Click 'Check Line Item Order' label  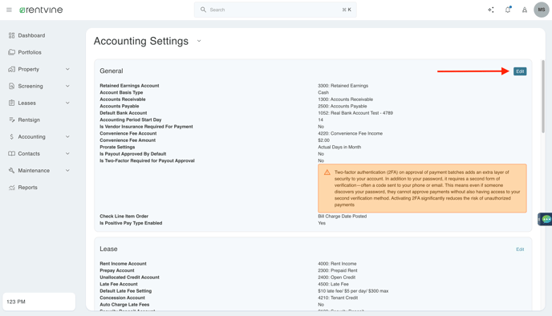pos(124,216)
